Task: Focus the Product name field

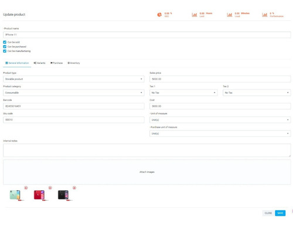Action: [x=147, y=35]
